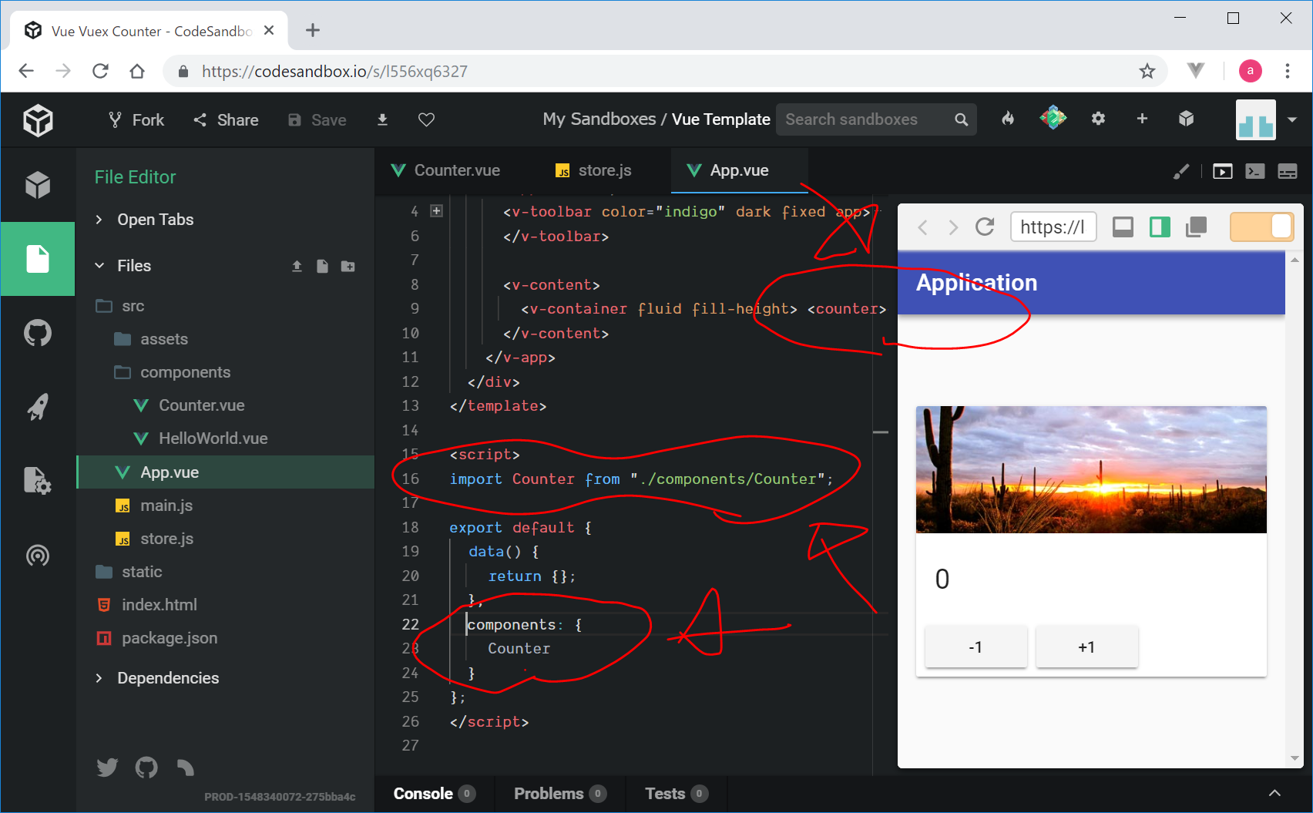Switch to the Counter.vue tab
Image resolution: width=1313 pixels, height=813 pixels.
pyautogui.click(x=456, y=170)
